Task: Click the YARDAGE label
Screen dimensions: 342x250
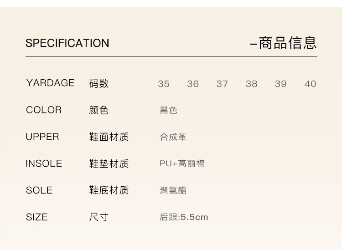Action: point(50,83)
